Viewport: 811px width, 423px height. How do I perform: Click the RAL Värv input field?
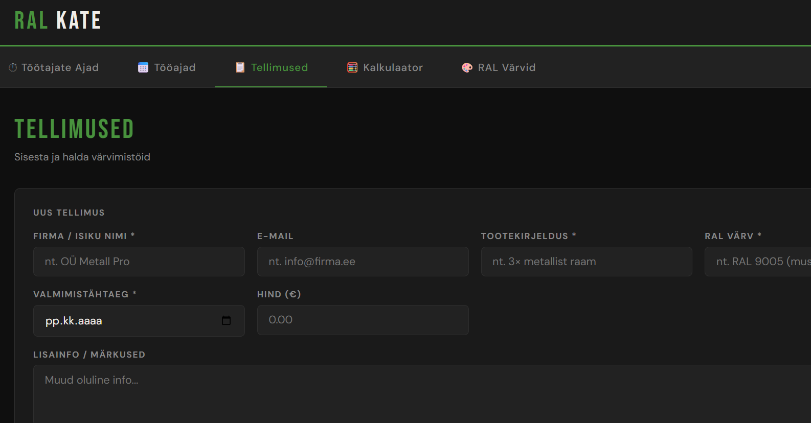pyautogui.click(x=758, y=262)
